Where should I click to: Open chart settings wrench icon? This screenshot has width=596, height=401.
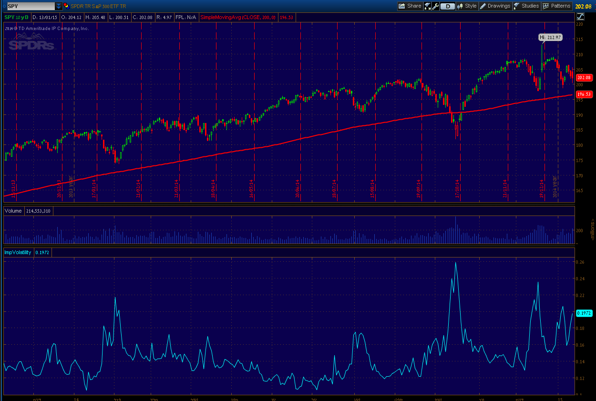click(x=435, y=6)
